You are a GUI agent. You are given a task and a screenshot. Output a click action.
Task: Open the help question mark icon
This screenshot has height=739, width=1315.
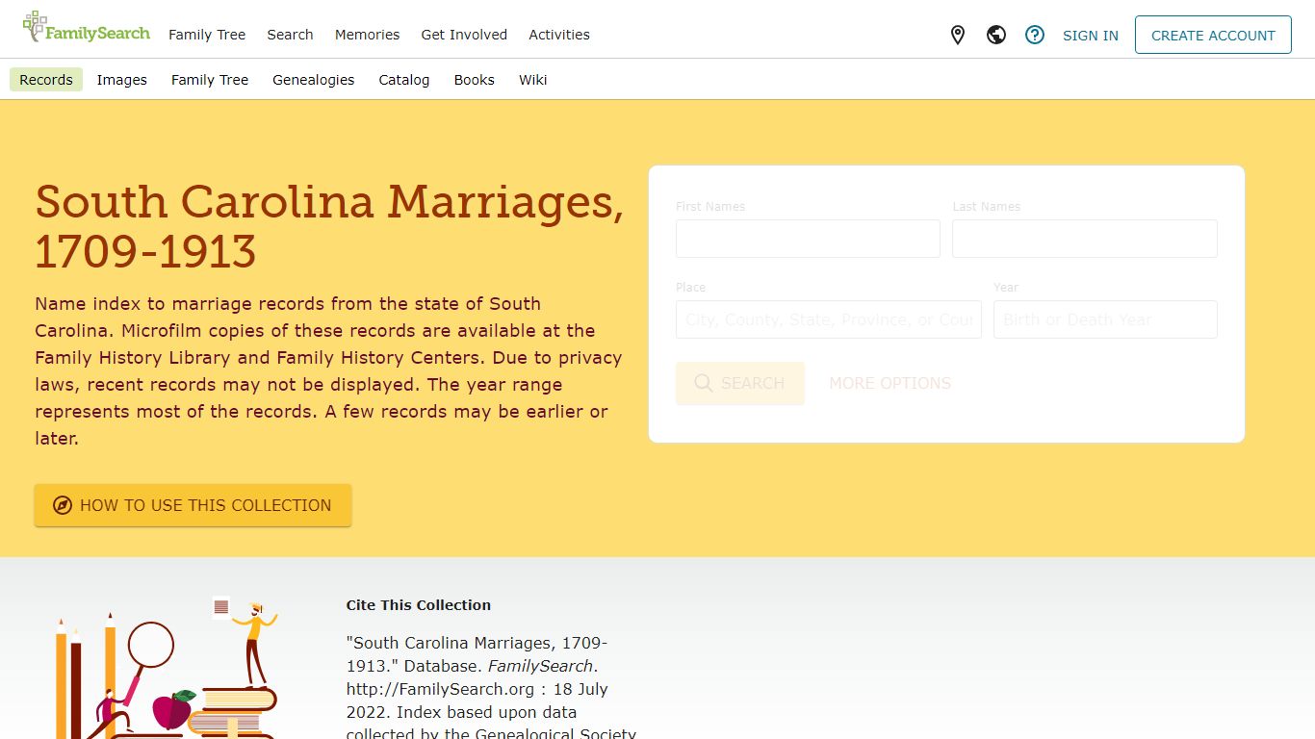[1035, 36]
